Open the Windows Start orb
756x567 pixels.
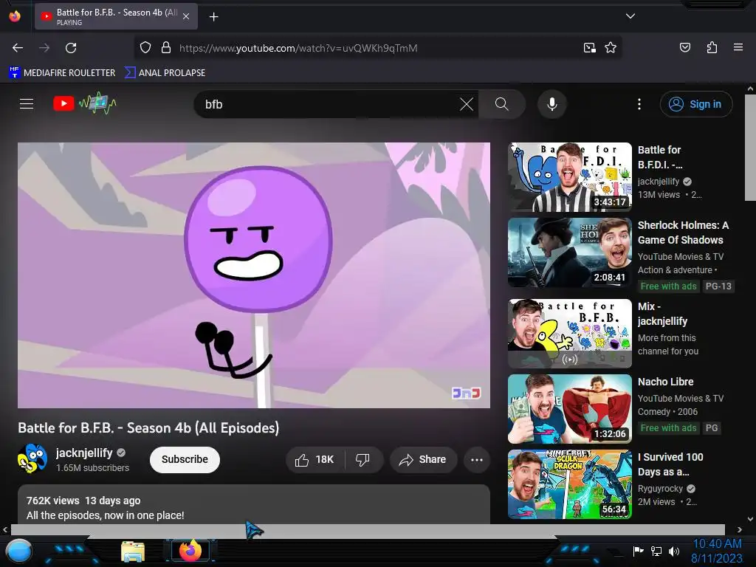click(x=19, y=551)
